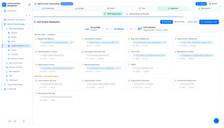This screenshot has height=128, width=224.
Task: Click the Upload button
Action: (x=201, y=4)
